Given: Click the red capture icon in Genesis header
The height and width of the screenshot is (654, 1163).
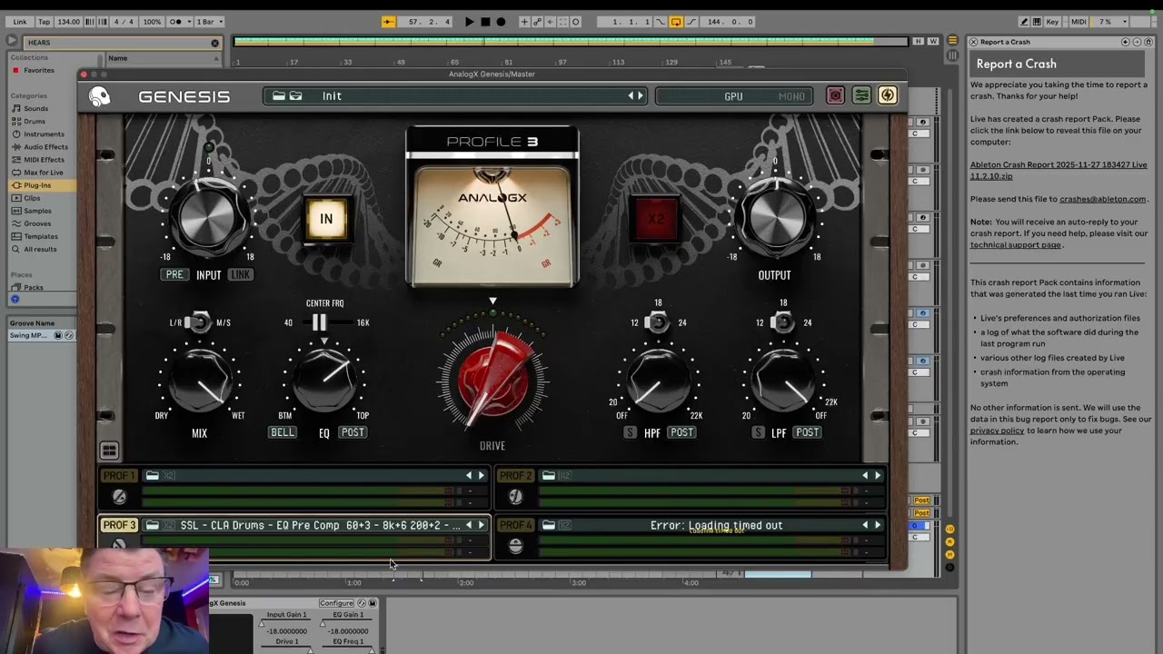Looking at the screenshot, I should coord(835,95).
